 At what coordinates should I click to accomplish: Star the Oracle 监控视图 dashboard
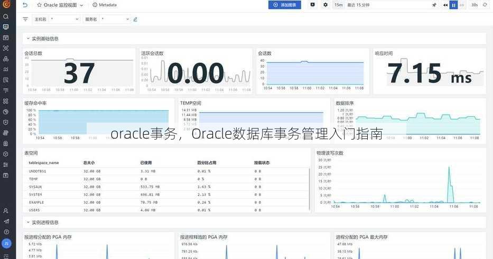39,5
